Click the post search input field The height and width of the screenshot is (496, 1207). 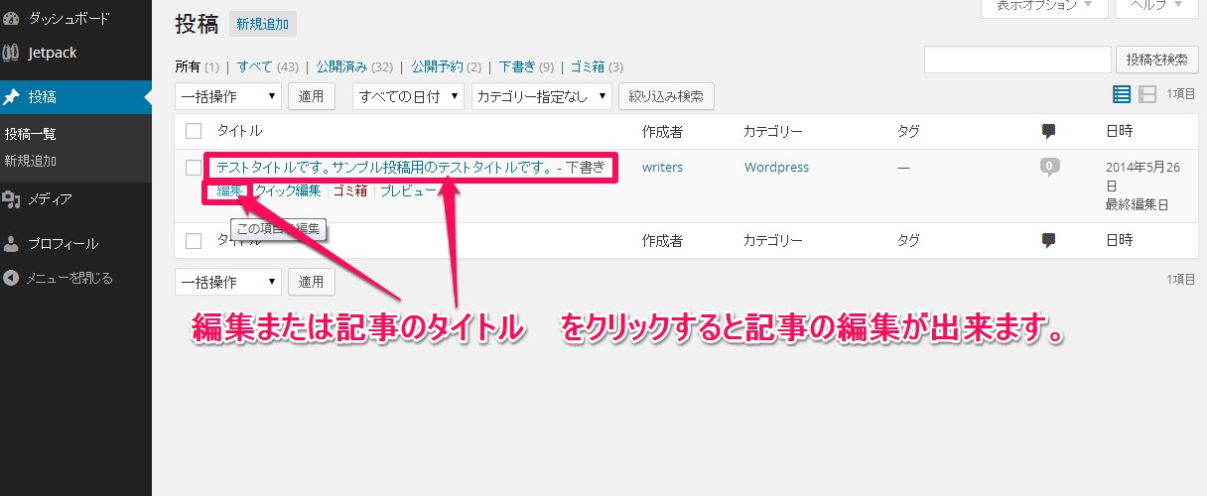tap(1017, 60)
